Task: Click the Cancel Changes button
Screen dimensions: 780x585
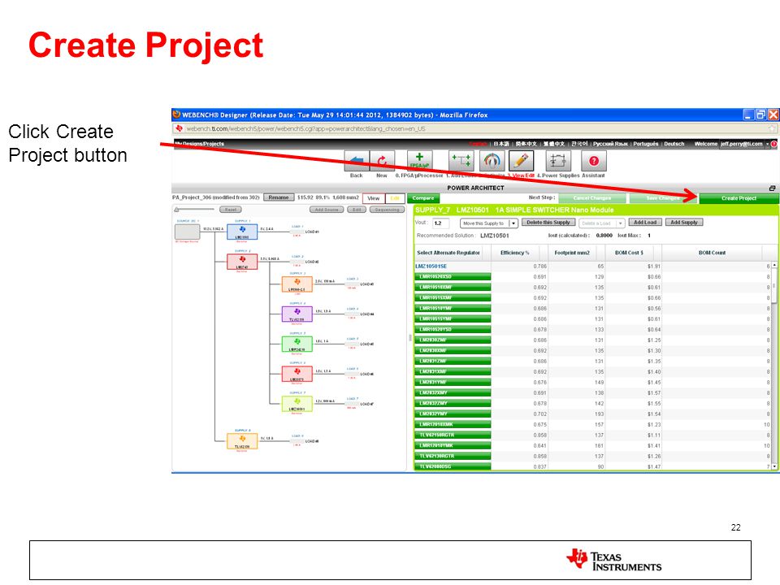Action: click(592, 198)
